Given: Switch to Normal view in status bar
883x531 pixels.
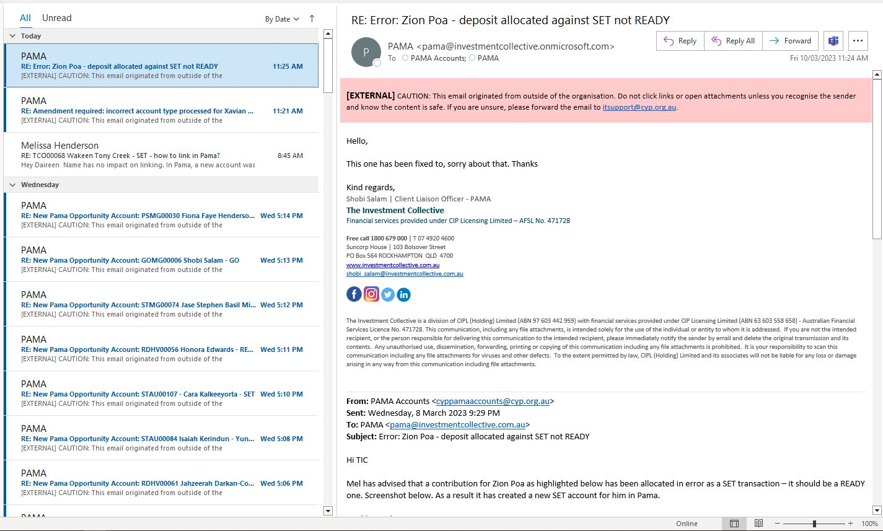Looking at the screenshot, I should pyautogui.click(x=734, y=524).
